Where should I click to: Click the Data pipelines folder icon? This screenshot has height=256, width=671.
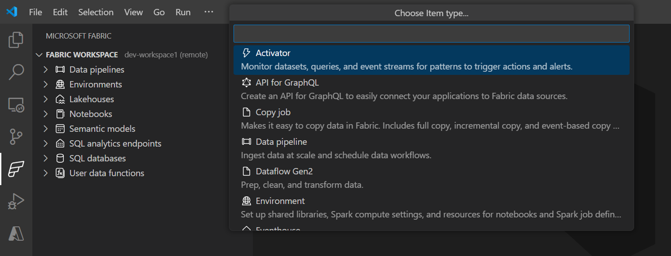click(x=60, y=69)
